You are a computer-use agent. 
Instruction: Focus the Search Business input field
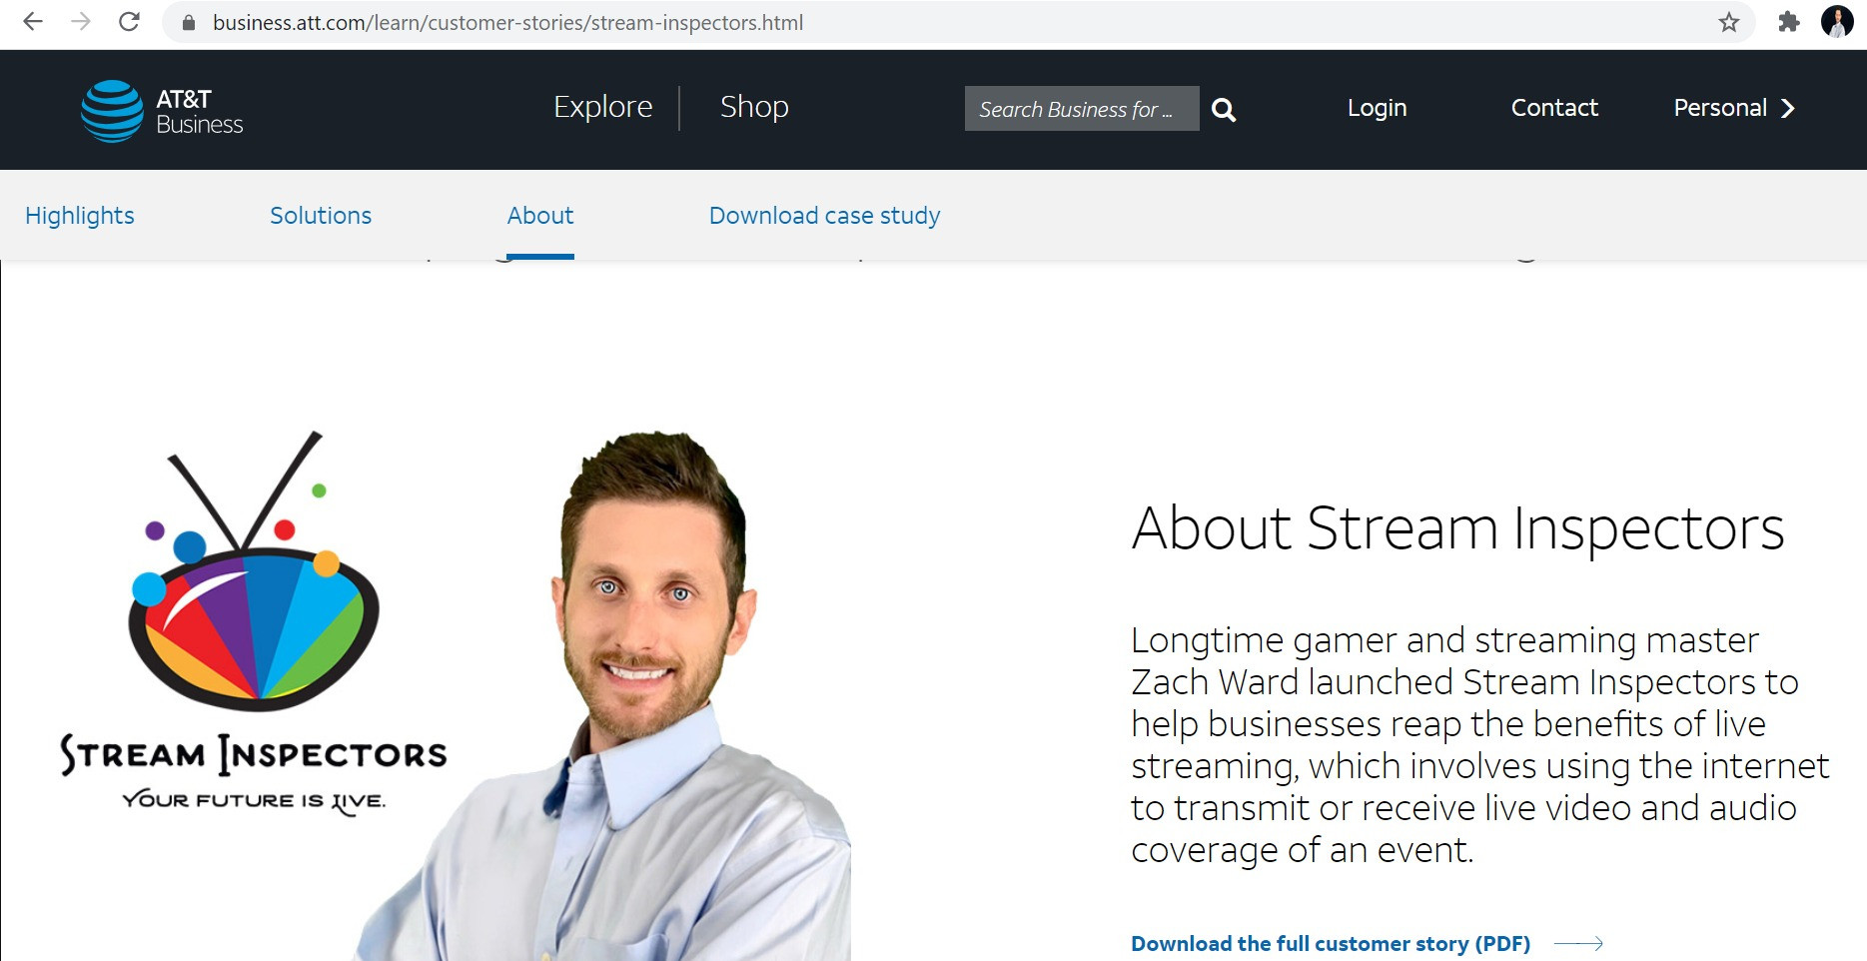pos(1082,109)
